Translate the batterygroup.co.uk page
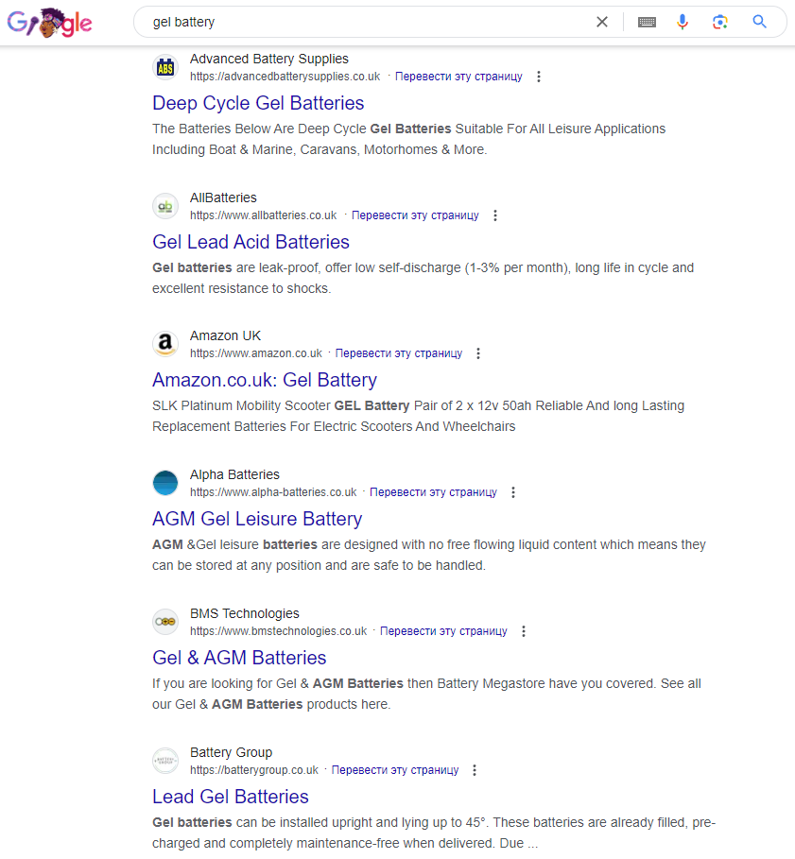 click(394, 770)
